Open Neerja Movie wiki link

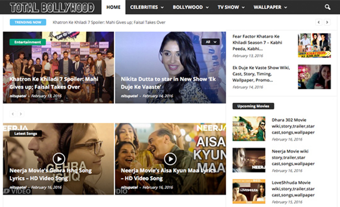pos(293,157)
